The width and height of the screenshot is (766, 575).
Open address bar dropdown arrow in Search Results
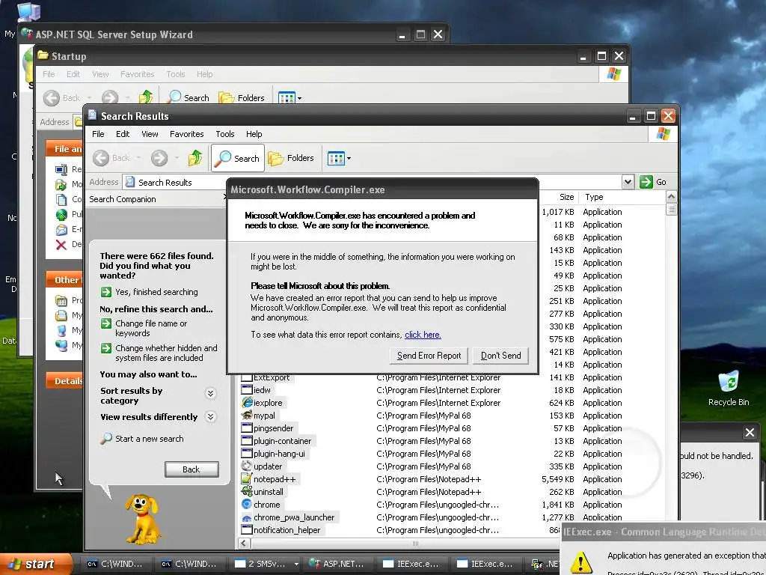click(628, 182)
